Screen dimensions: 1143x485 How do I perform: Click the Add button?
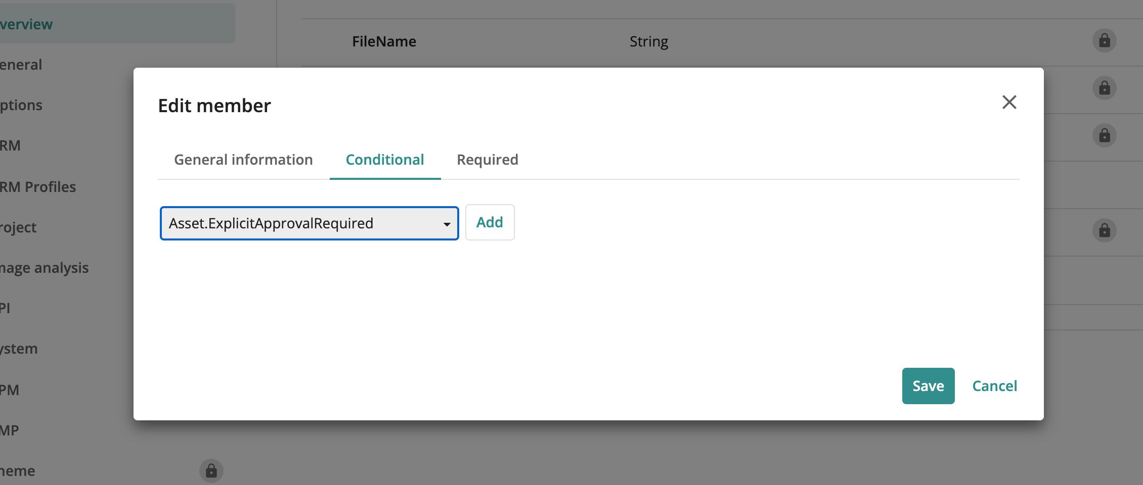tap(490, 222)
